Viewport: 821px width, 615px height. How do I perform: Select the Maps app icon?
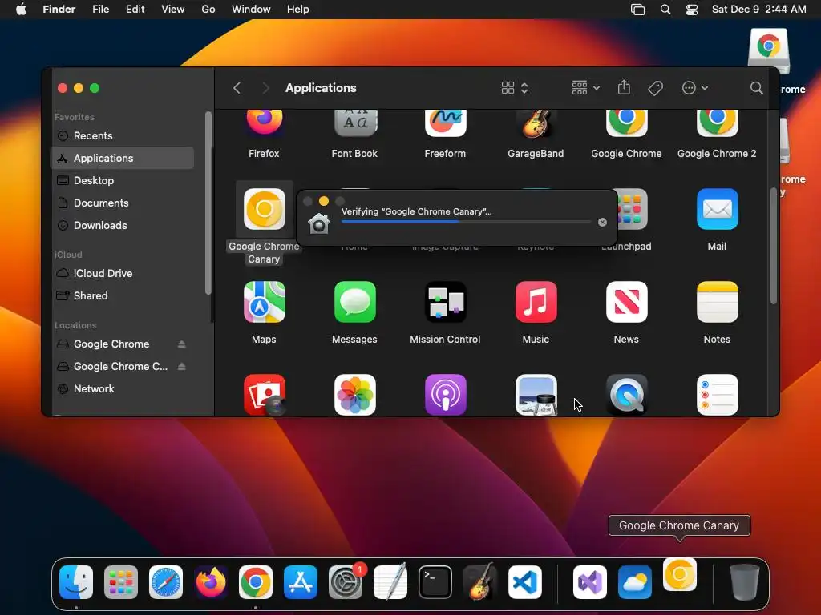coord(265,302)
